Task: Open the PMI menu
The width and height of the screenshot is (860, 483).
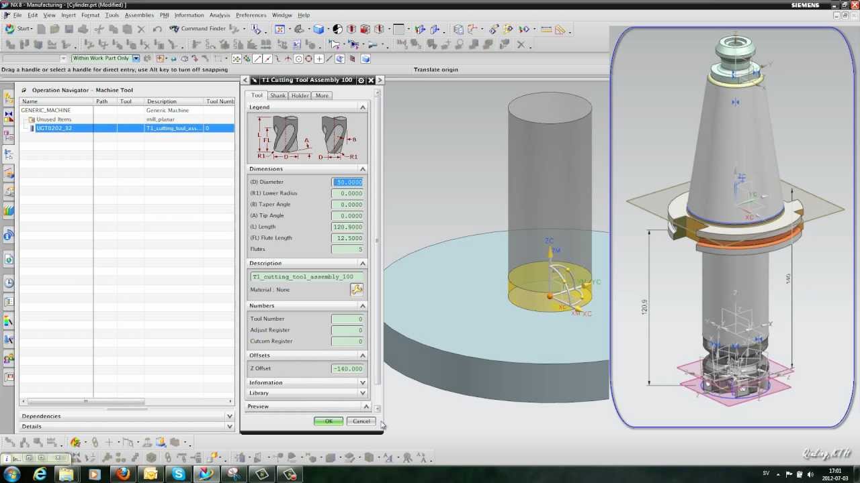Action: pyautogui.click(x=164, y=15)
